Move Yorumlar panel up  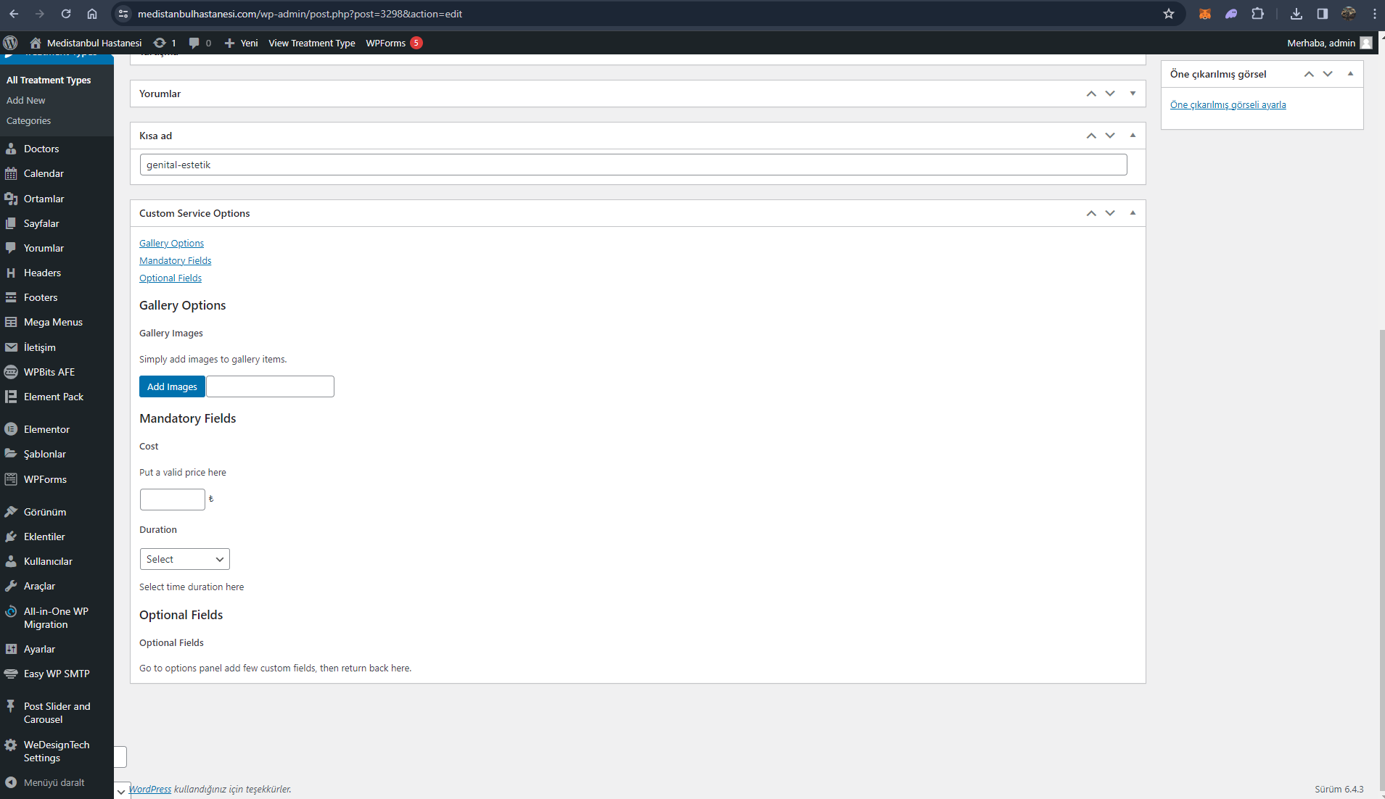(x=1091, y=94)
